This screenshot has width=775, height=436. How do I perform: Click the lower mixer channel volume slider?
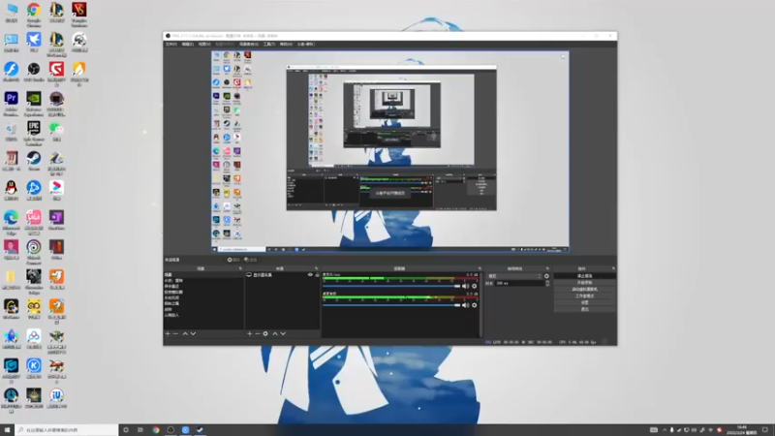tap(391, 305)
